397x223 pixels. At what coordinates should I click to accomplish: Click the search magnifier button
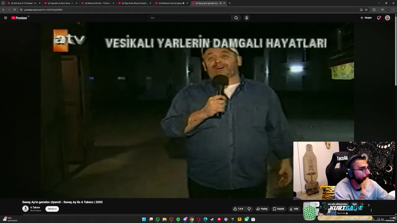point(236,18)
